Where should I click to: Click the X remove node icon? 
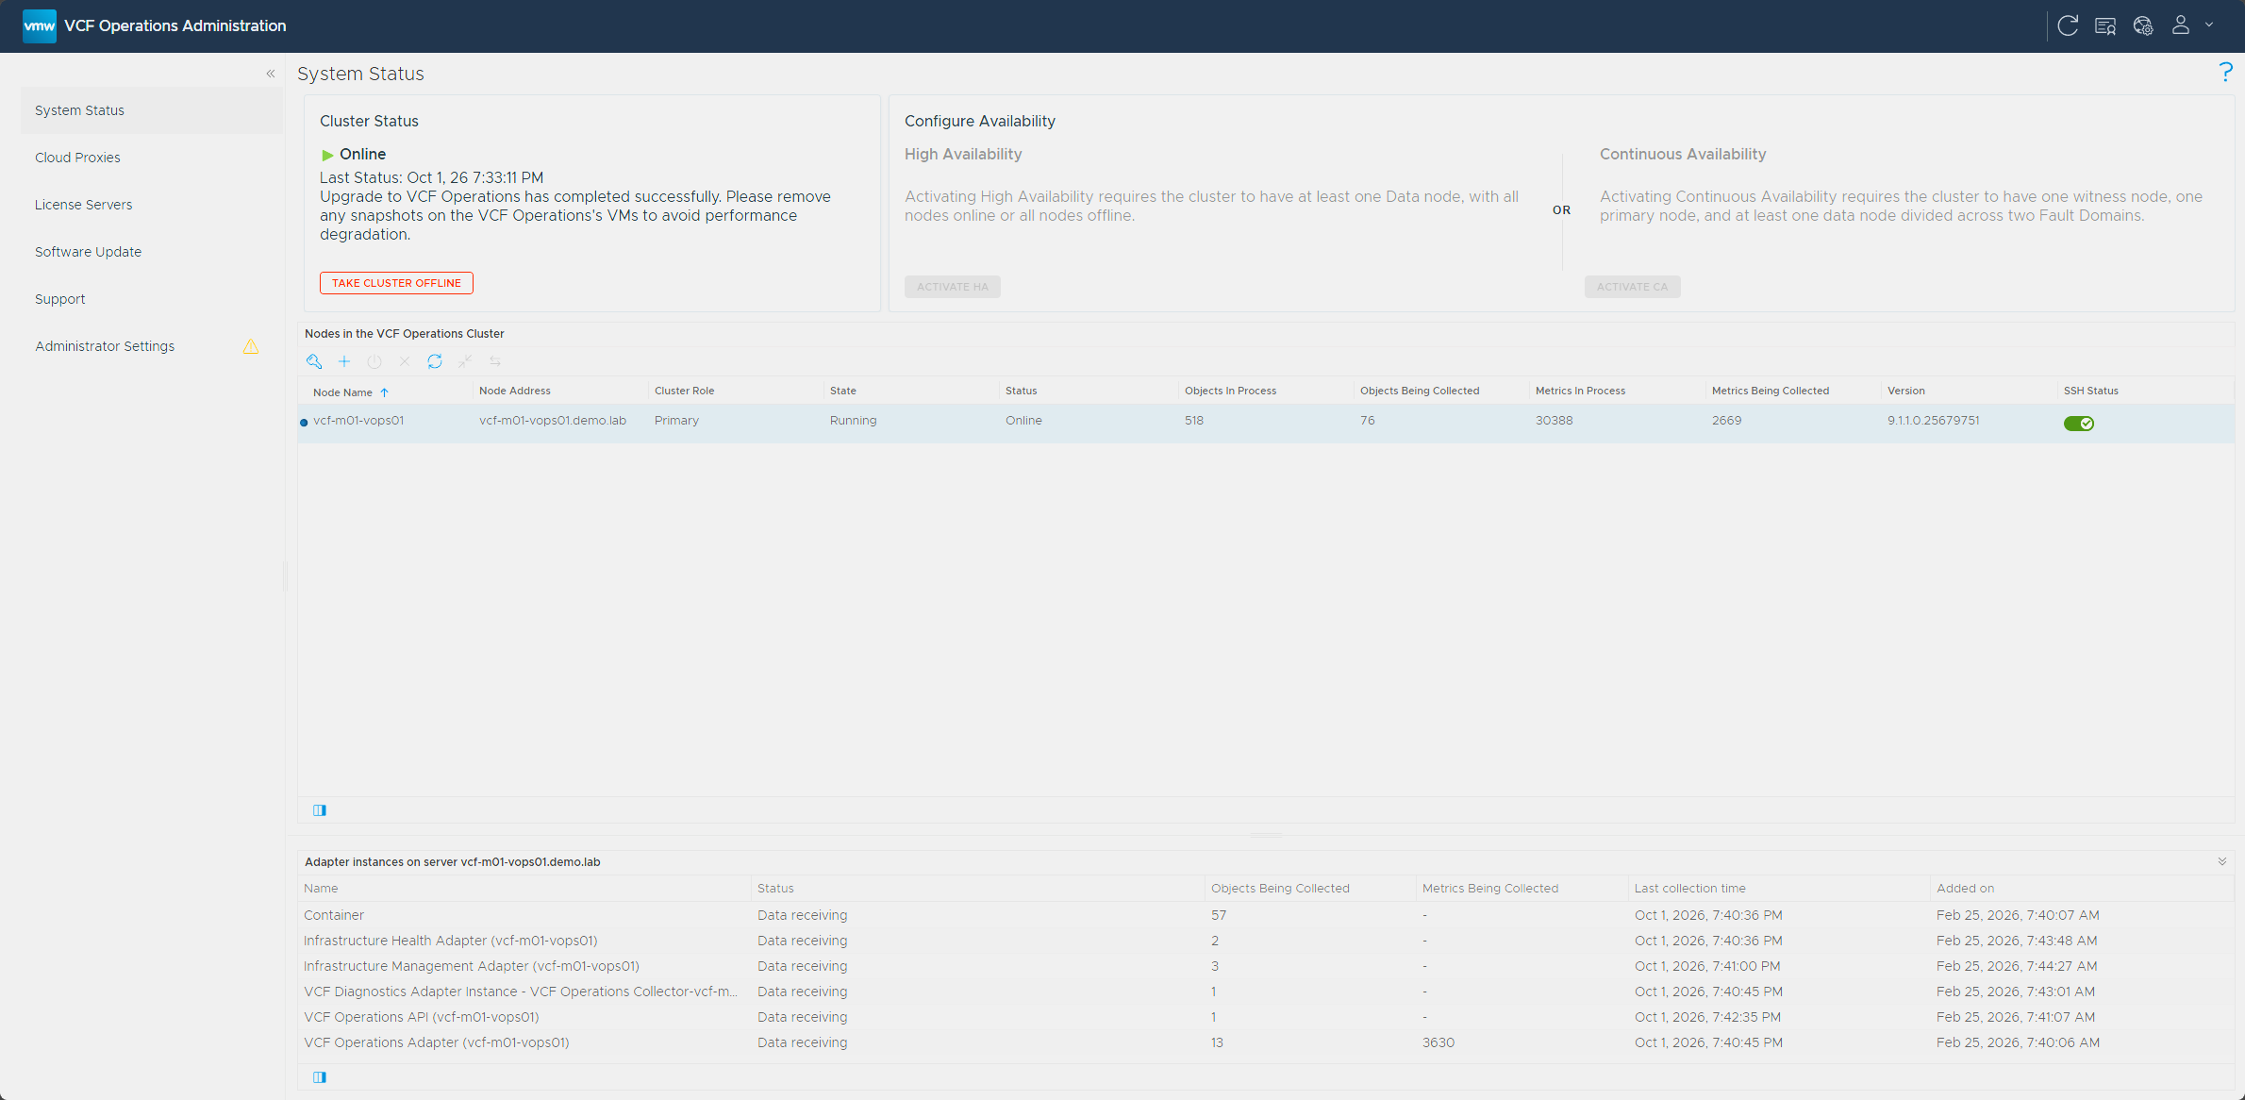[405, 361]
